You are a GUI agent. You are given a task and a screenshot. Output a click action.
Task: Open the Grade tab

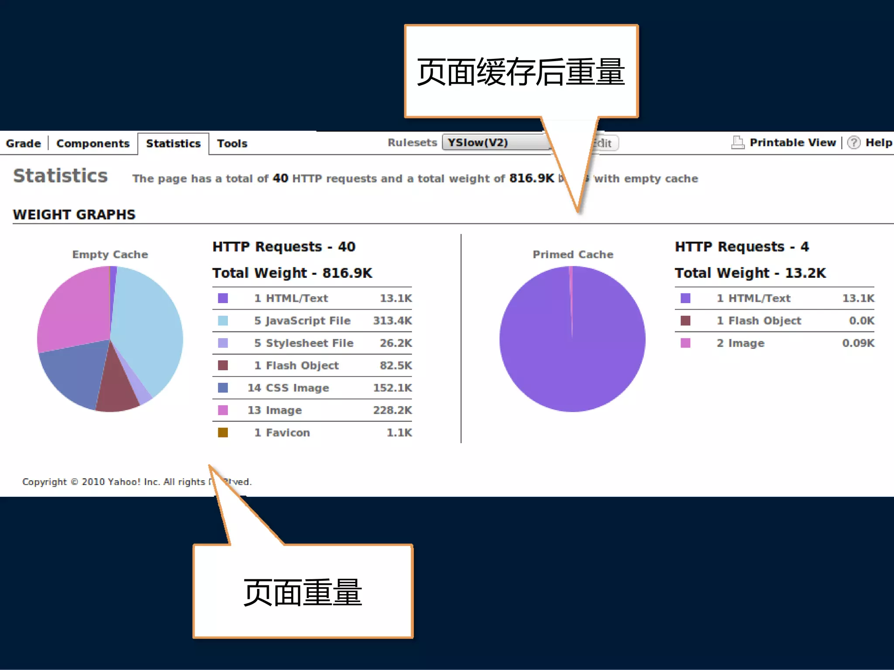[x=23, y=144]
